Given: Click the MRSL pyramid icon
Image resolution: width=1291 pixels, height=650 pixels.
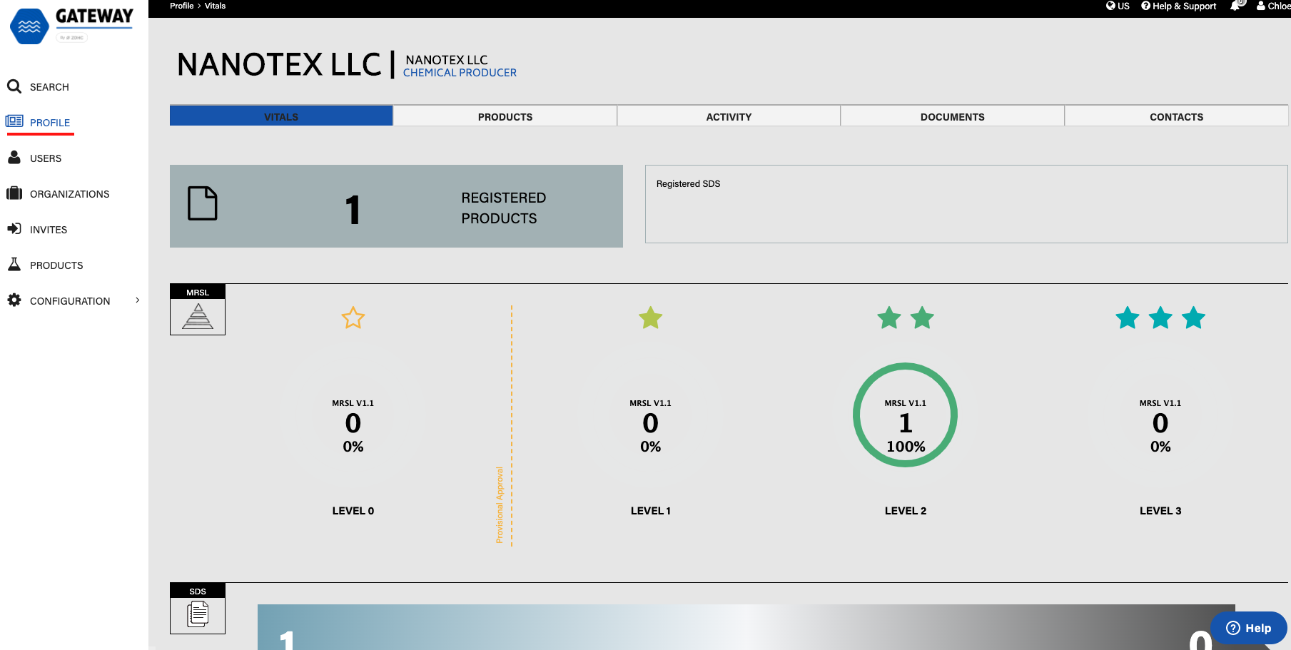Looking at the screenshot, I should [198, 316].
